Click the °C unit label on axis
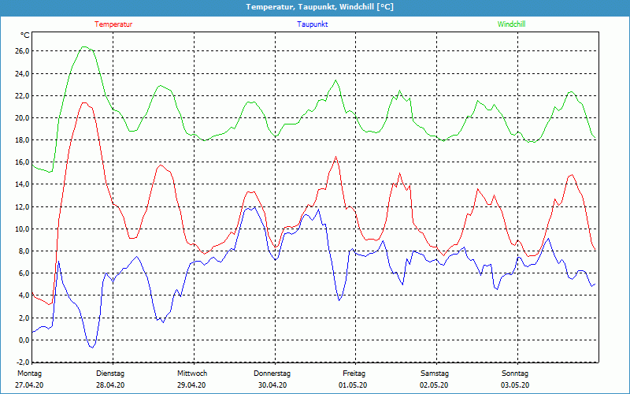This screenshot has height=394, width=630. point(25,35)
